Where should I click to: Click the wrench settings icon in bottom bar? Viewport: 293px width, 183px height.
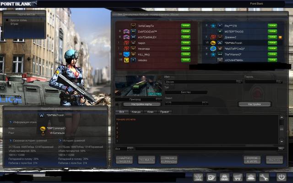pyautogui.click(x=264, y=177)
